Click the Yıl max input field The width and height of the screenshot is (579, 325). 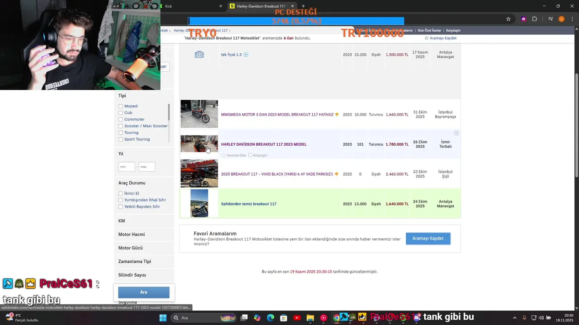pos(147,167)
